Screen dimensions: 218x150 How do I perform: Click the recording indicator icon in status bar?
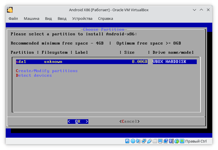pos(166,141)
